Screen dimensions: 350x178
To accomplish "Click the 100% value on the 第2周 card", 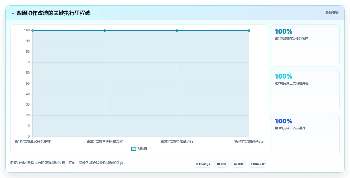I will coord(284,76).
